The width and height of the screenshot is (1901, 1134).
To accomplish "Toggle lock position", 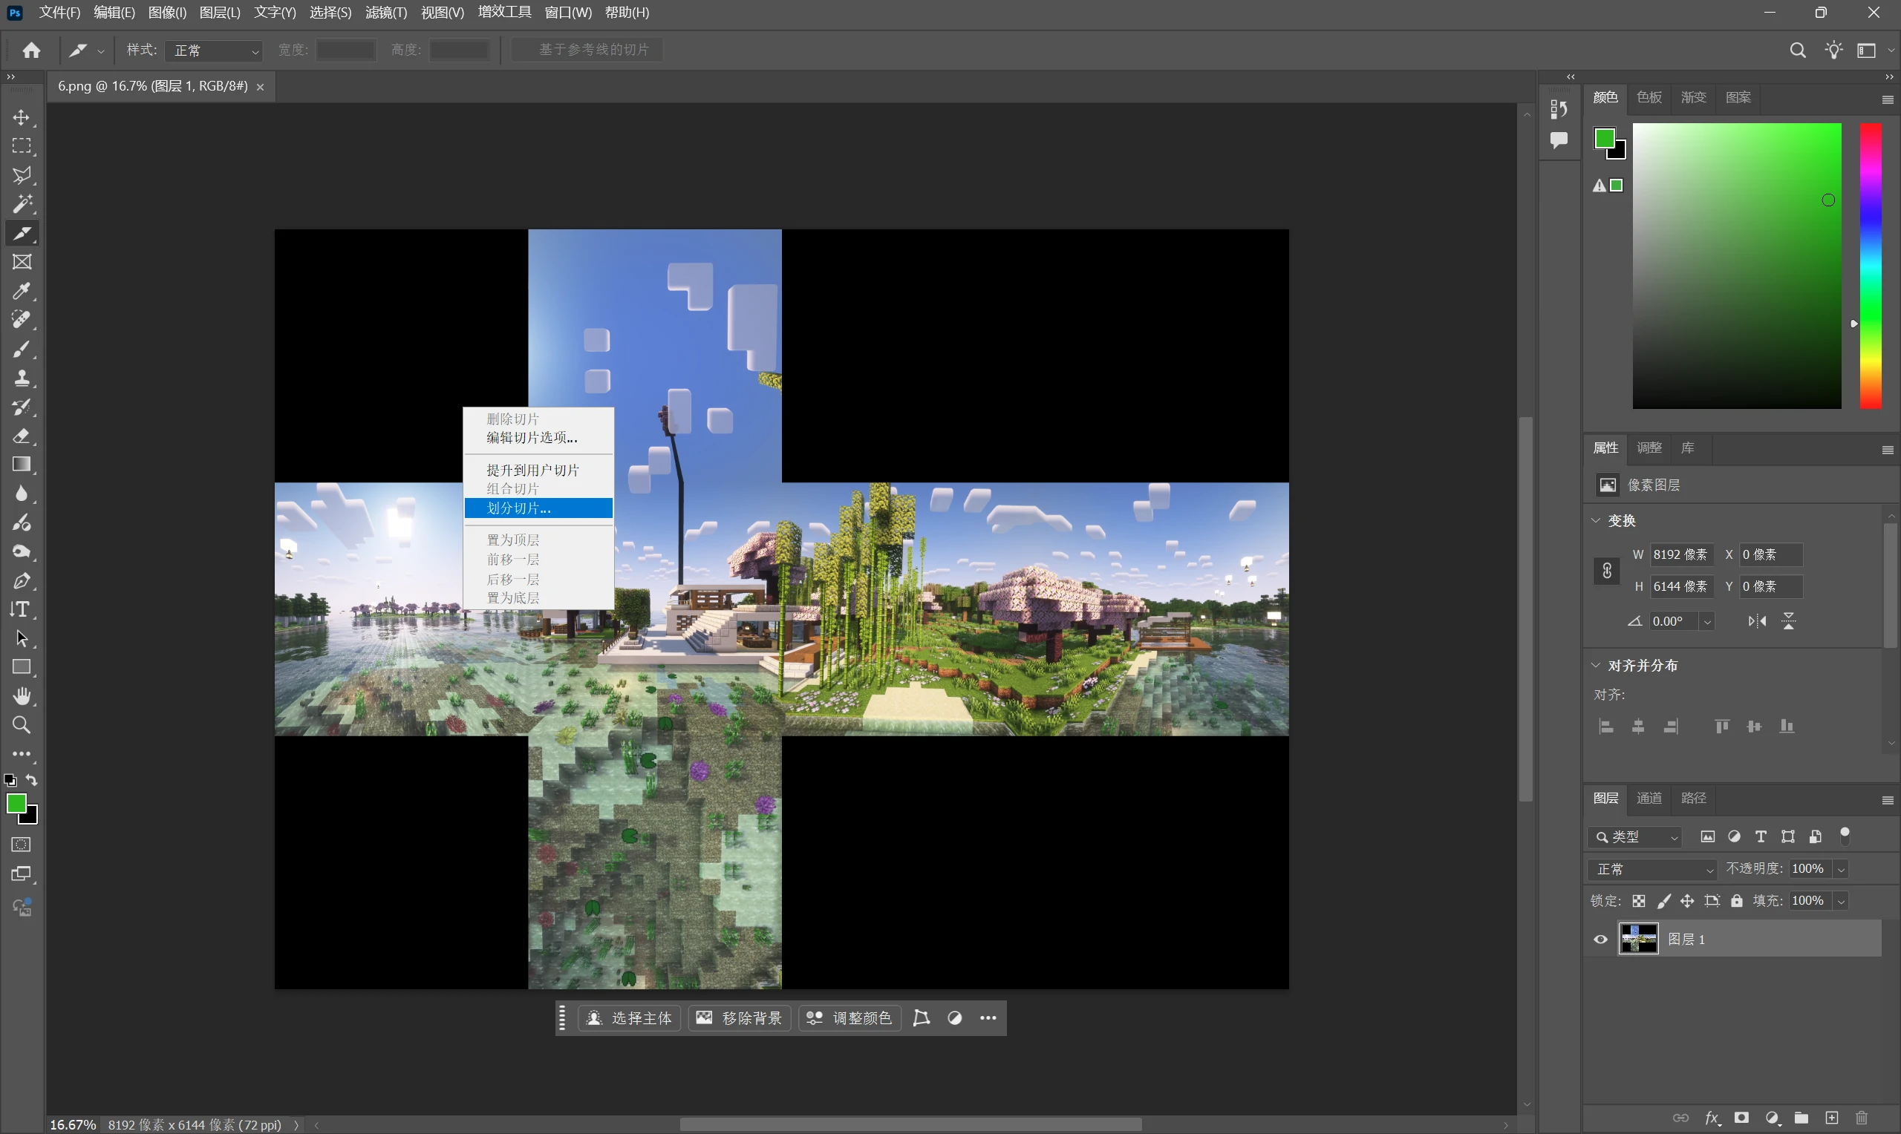I will [1687, 902].
